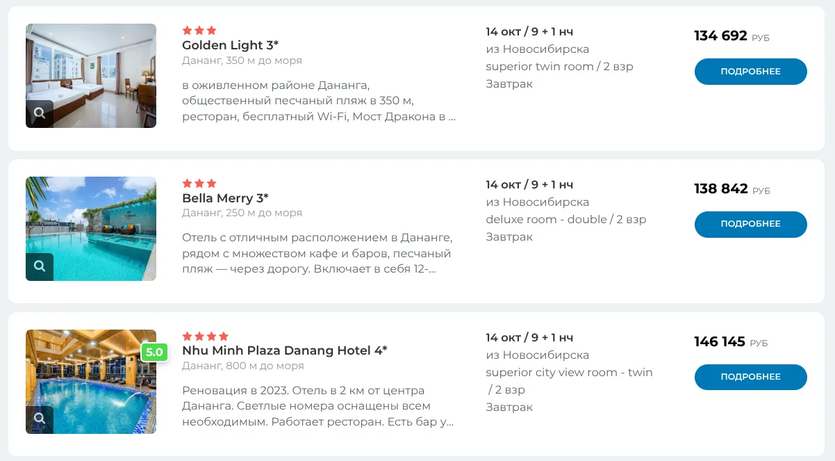Click magnifier icon on Bella Merry photo
The height and width of the screenshot is (461, 835).
40,267
